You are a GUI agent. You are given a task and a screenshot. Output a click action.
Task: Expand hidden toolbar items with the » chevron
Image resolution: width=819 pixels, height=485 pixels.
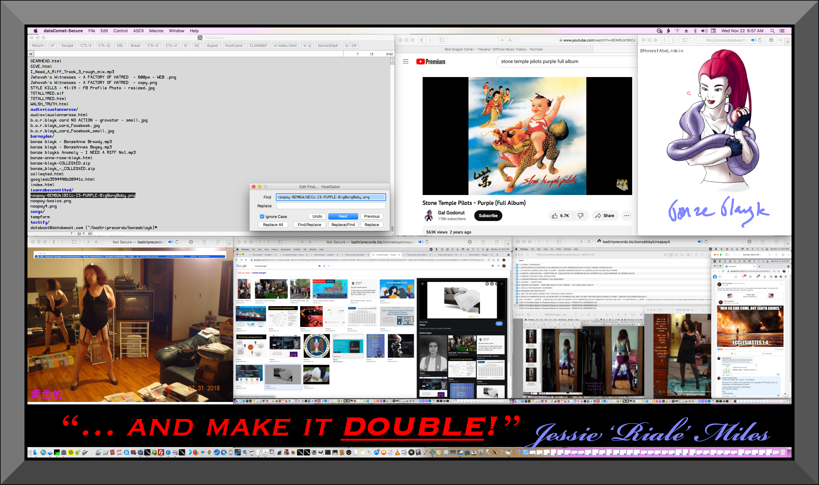(780, 40)
